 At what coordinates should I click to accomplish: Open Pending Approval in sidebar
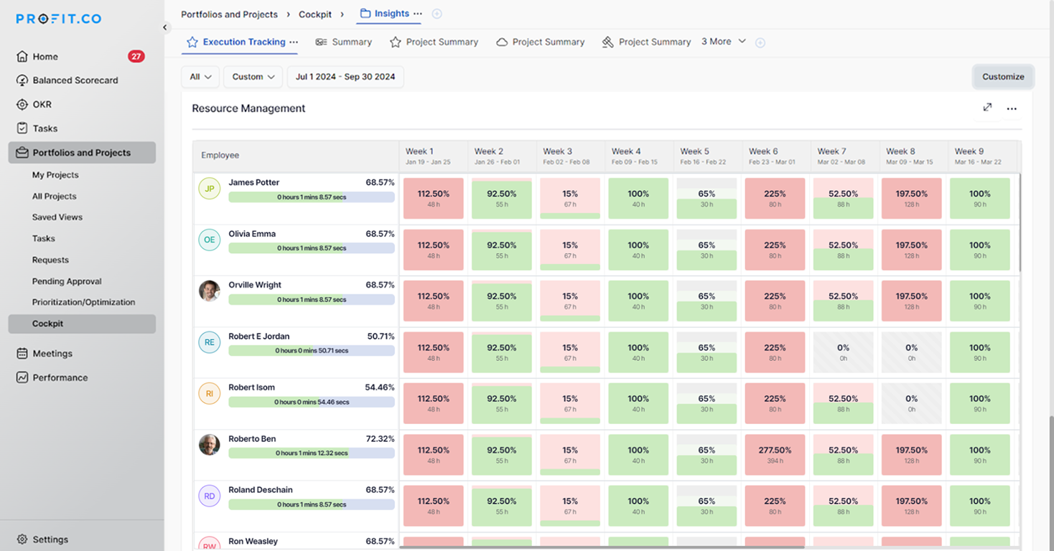point(67,281)
